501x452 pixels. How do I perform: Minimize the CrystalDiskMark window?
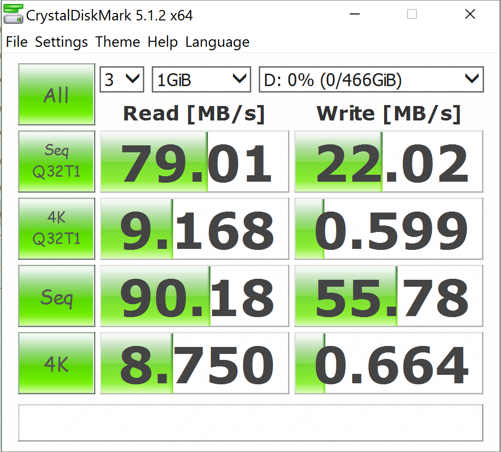(x=355, y=14)
